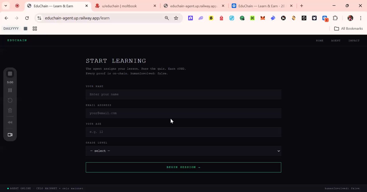Open a new browser tab
The image size is (367, 192).
(301, 6)
